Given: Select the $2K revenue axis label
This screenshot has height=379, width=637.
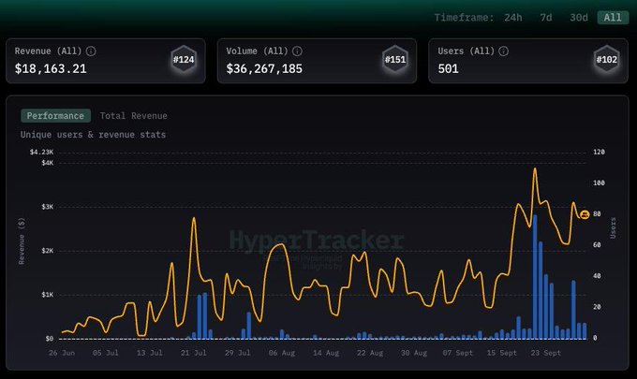Looking at the screenshot, I should point(47,251).
